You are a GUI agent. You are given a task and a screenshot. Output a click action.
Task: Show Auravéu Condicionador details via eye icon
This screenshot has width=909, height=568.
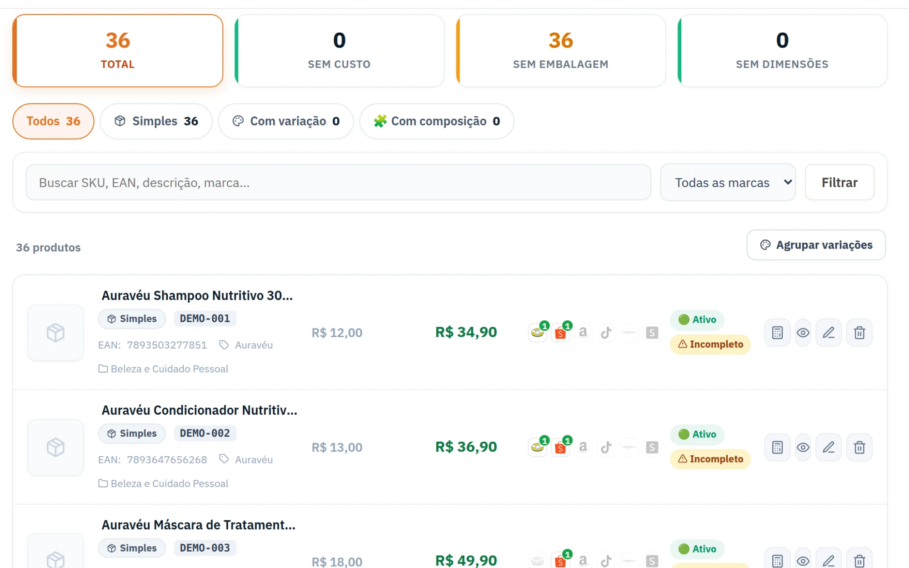803,447
